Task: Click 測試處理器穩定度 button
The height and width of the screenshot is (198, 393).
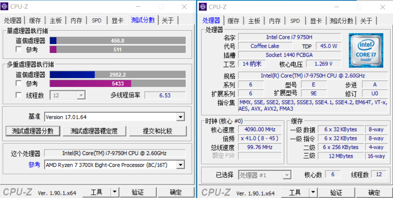Action: click(94, 131)
